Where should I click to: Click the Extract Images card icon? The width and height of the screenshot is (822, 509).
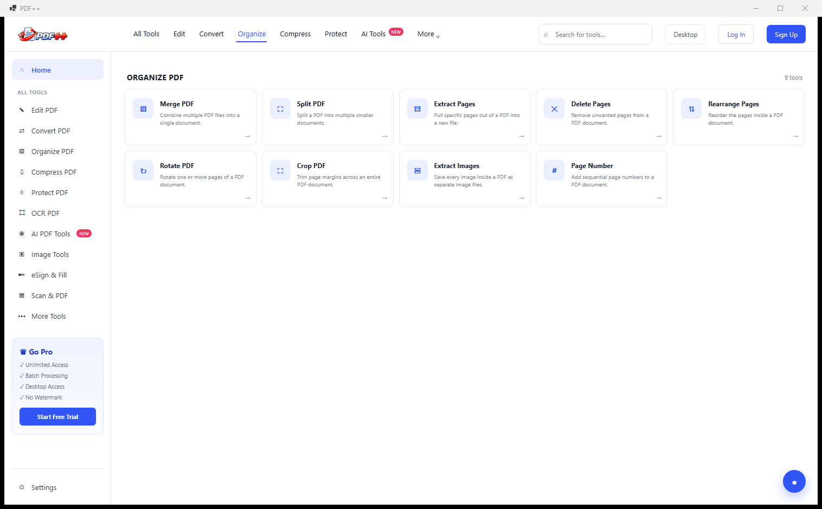pos(418,171)
